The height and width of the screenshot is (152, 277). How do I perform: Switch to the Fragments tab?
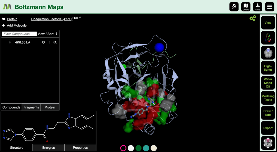click(x=31, y=107)
